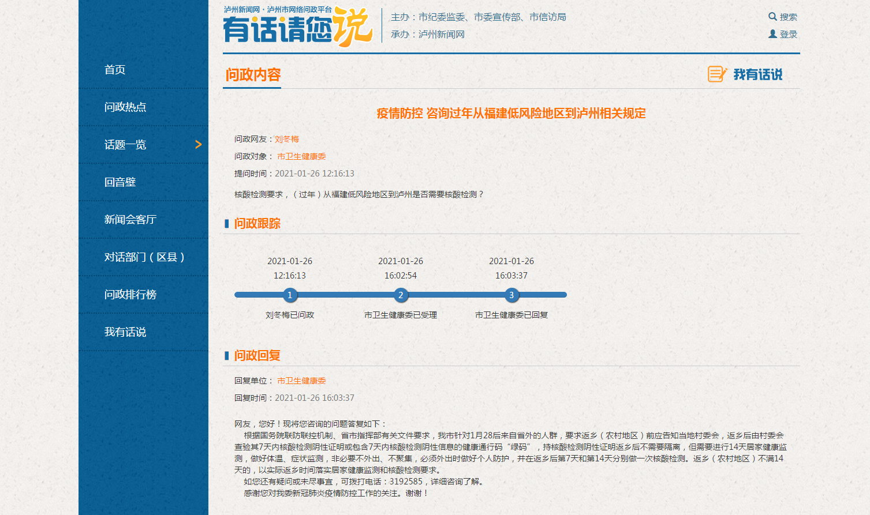Go to 回音壁 section
The height and width of the screenshot is (515, 870).
click(x=120, y=182)
